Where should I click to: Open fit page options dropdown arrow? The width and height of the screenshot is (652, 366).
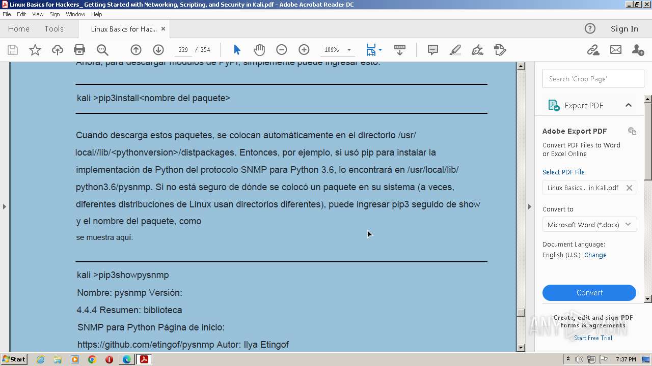tap(380, 50)
